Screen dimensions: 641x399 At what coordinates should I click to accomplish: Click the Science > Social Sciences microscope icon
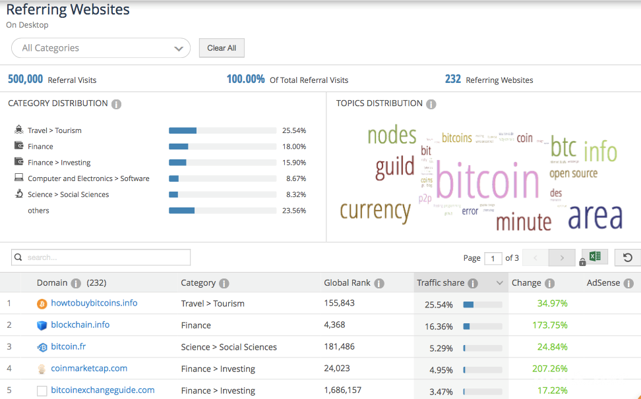click(19, 194)
